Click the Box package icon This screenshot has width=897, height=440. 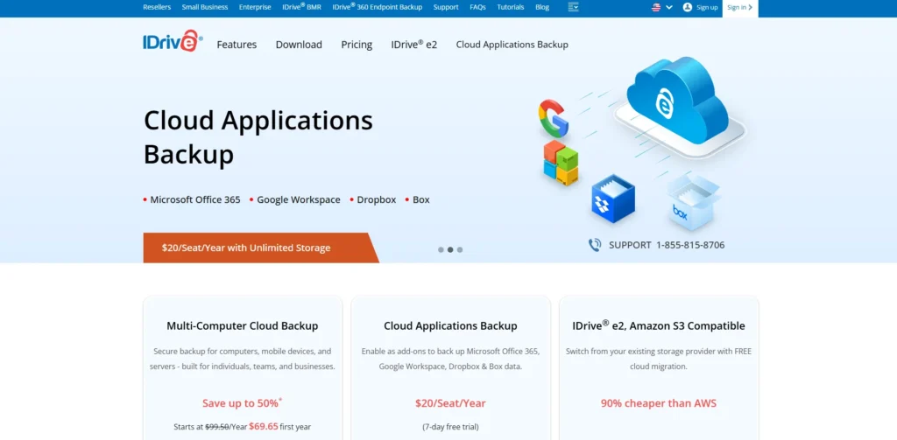(694, 203)
